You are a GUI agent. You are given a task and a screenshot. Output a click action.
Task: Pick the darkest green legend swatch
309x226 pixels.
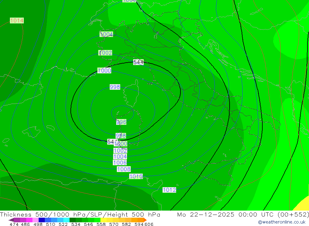(x=73, y=220)
